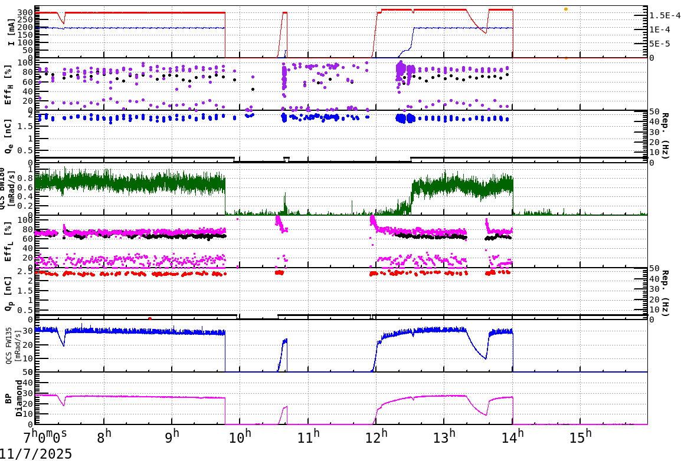Screen dimensions: 681x461
Task: Click the 40 tick on BP Diamond axis
Action: coord(28,383)
